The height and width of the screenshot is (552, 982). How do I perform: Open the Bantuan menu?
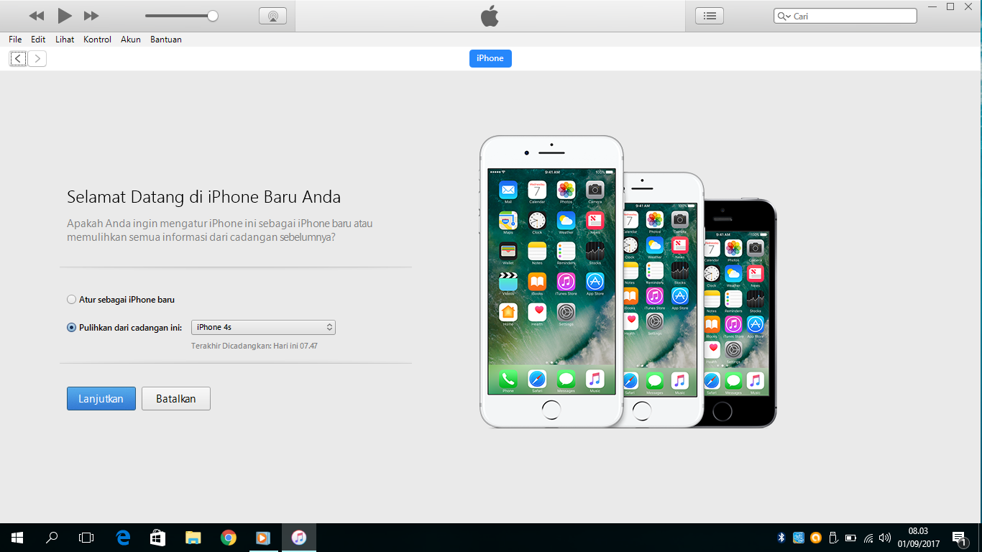coord(166,40)
